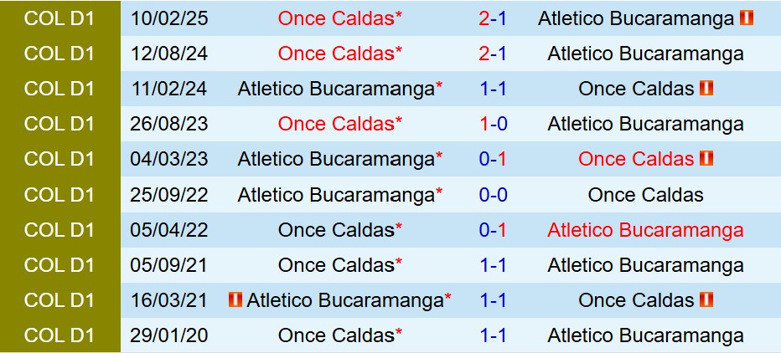The image size is (781, 353).
Task: Select the date 05/09/21
Action: click(168, 265)
